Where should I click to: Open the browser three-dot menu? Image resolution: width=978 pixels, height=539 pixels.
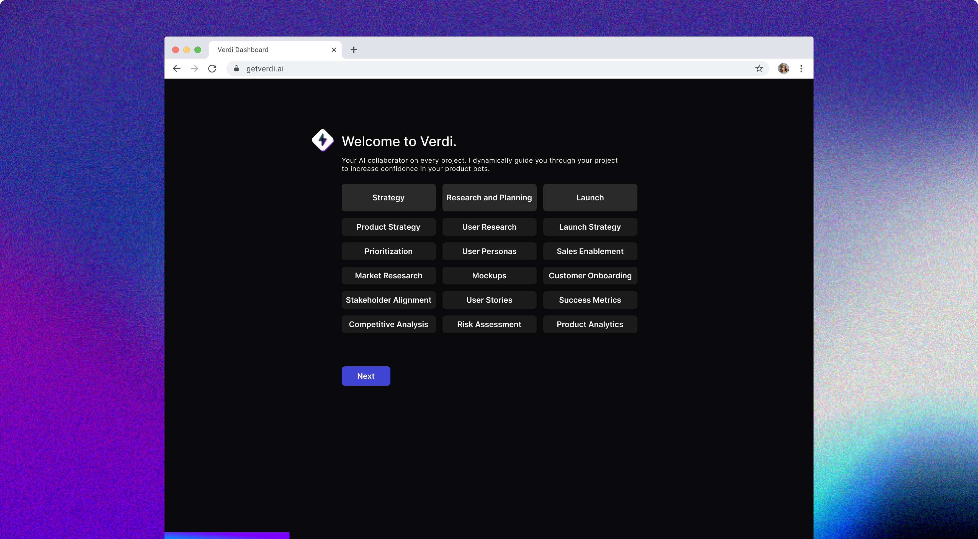coord(801,69)
